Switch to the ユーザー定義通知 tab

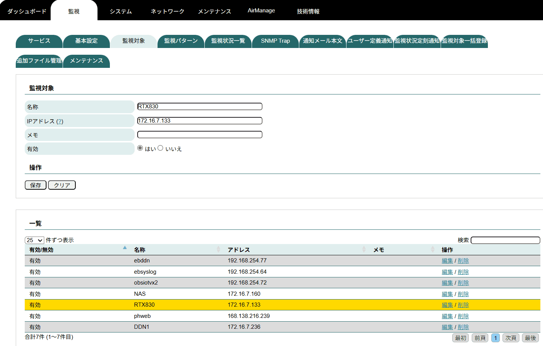pos(370,41)
